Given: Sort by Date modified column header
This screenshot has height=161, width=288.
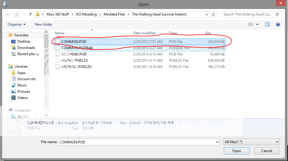Looking at the screenshot, I should (x=144, y=33).
